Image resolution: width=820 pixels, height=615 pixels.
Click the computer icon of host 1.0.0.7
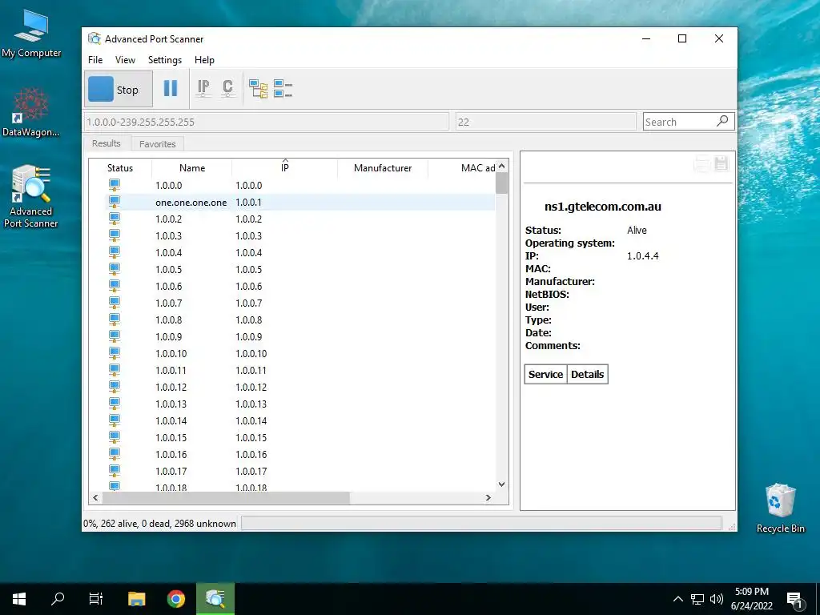point(114,303)
